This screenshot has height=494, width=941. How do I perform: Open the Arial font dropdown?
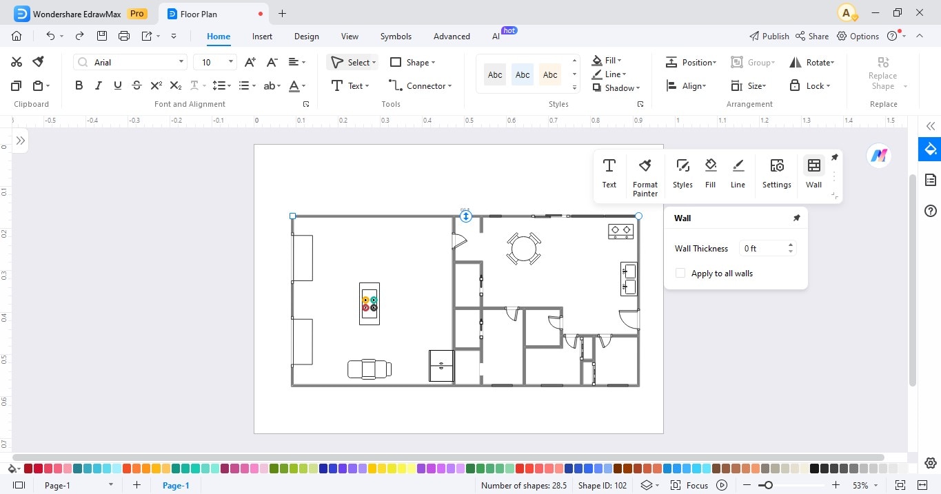(x=182, y=62)
